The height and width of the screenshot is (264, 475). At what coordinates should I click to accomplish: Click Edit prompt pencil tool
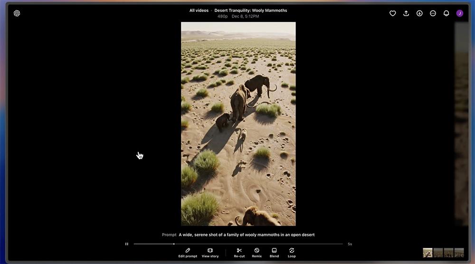coord(188,253)
